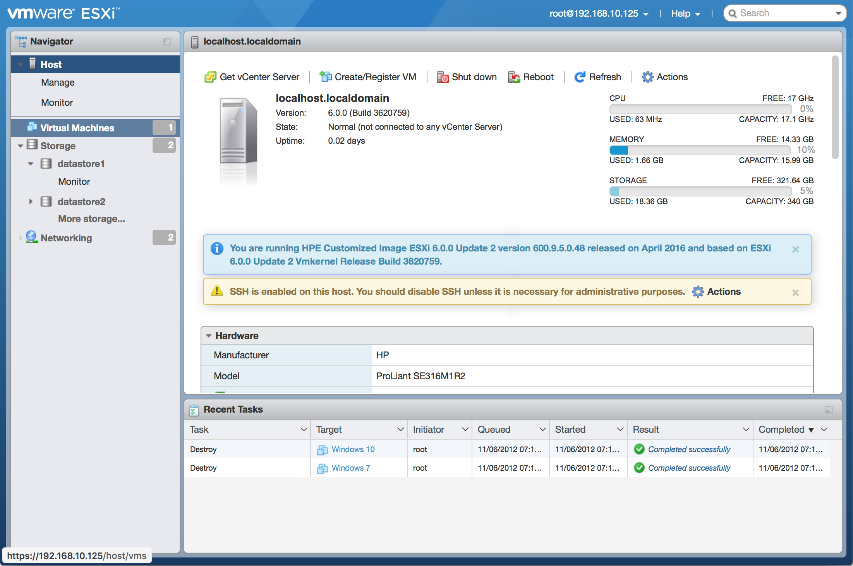
Task: Click the Networking count badge
Action: pyautogui.click(x=164, y=237)
